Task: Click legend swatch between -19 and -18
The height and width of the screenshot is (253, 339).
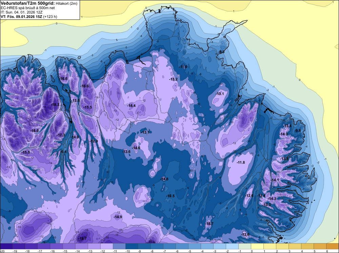Action: click(19, 246)
